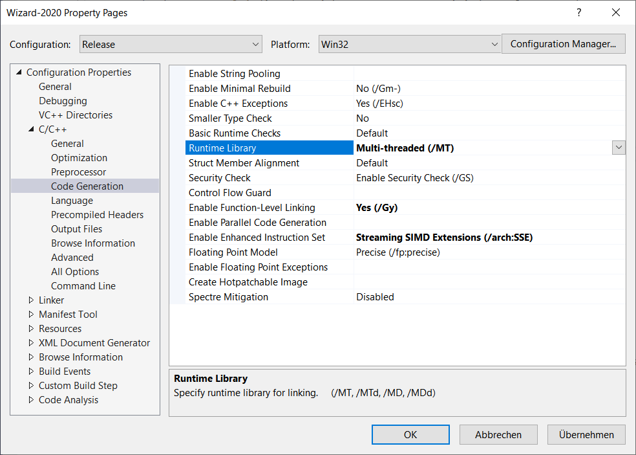Collapse the Configuration Properties root node

[x=19, y=72]
